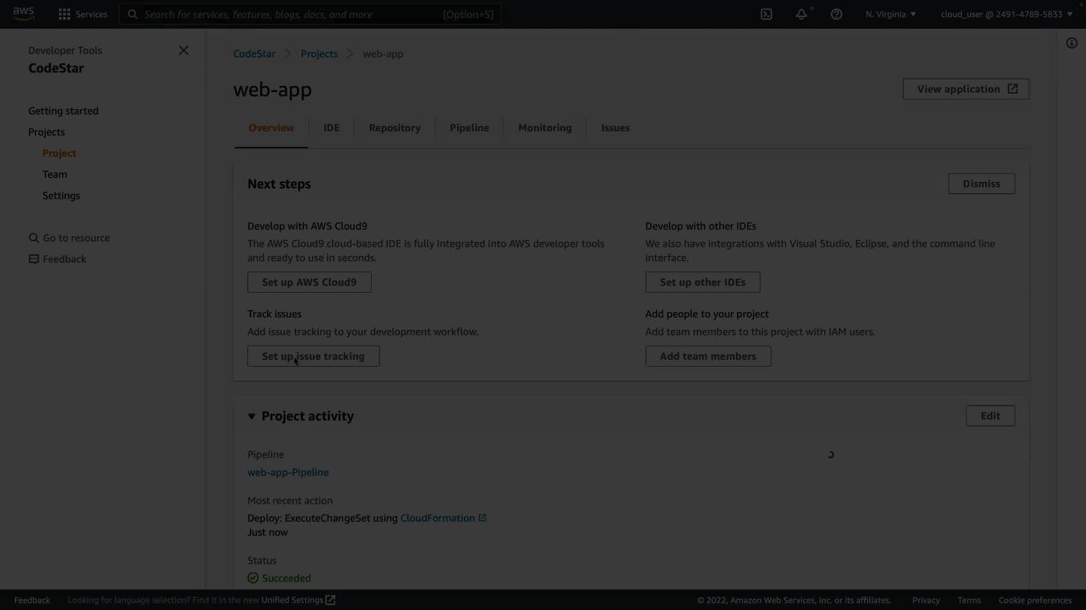Open the notifications bell
The height and width of the screenshot is (610, 1086).
pos(801,14)
